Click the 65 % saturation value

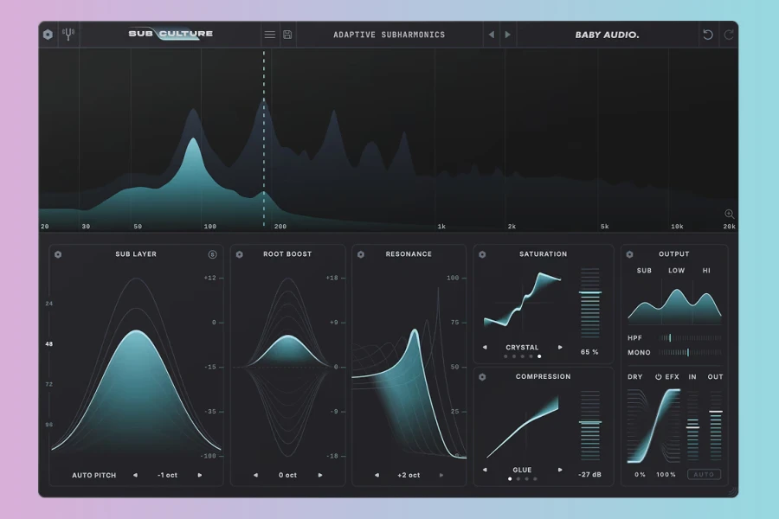tap(589, 352)
